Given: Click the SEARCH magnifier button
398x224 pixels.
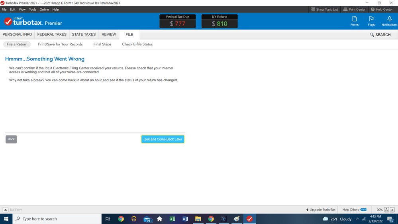Looking at the screenshot, I should [380, 35].
